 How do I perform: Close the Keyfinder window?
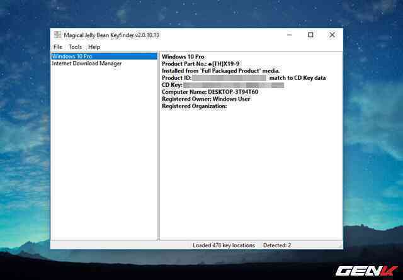click(x=332, y=35)
